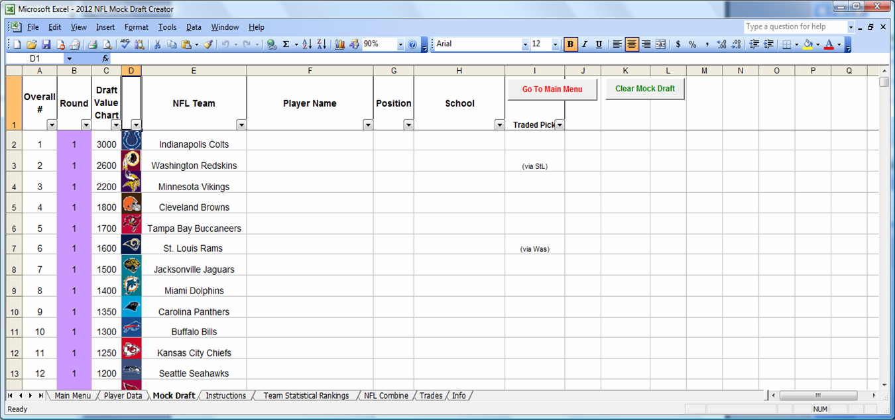Image resolution: width=895 pixels, height=420 pixels.
Task: Expand the Zoom percentage dropdown
Action: click(400, 44)
